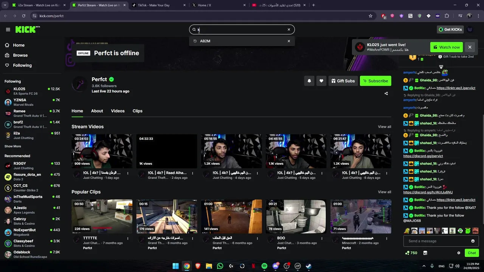
Task: Open KLO25 channel in Following list
Action: [32, 91]
